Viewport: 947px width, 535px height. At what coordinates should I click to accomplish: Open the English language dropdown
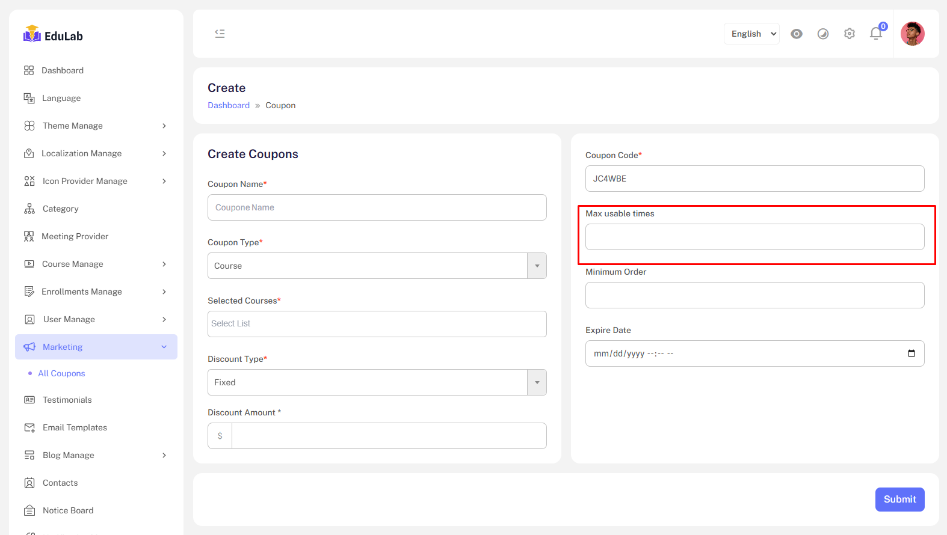pyautogui.click(x=751, y=34)
